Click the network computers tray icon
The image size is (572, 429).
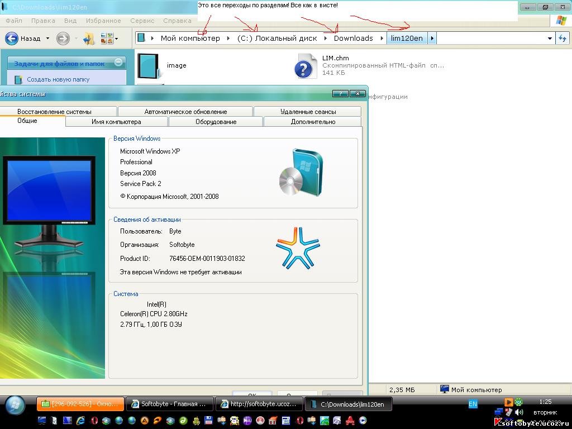(499, 412)
